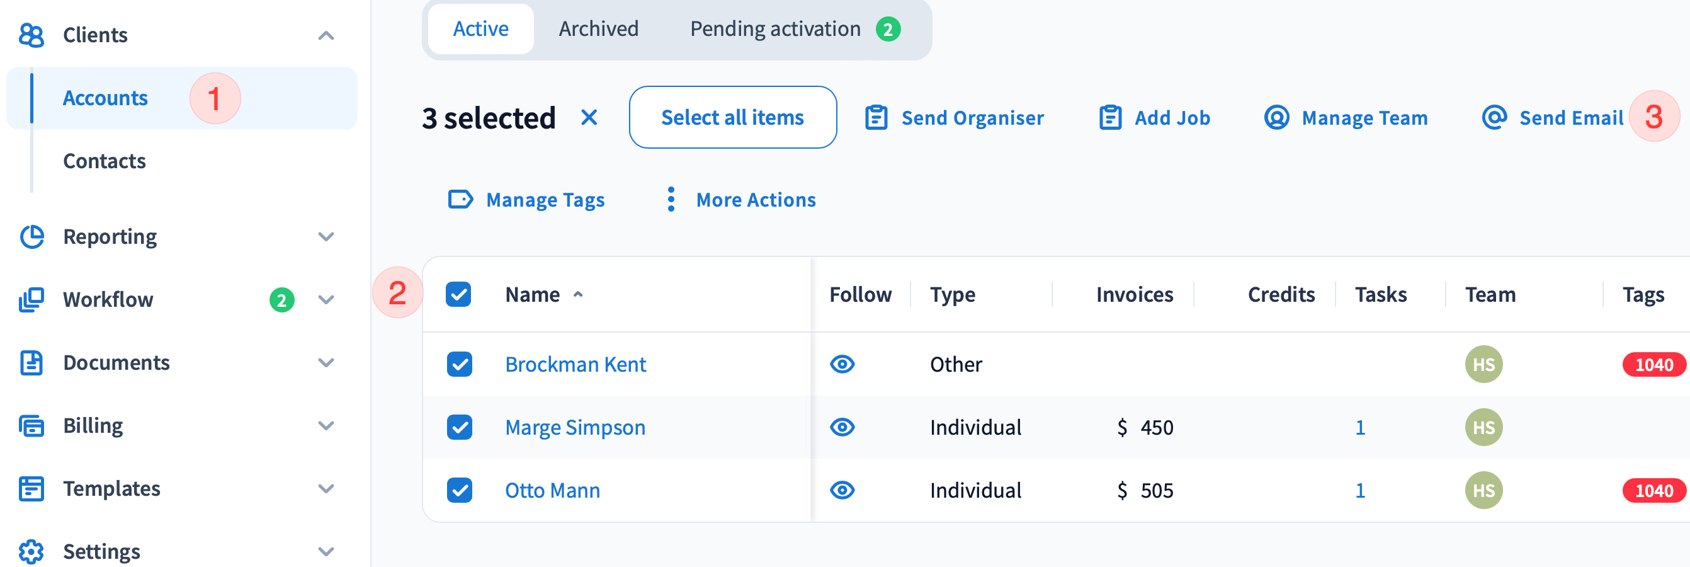Collapse the Clients sidebar section
Viewport: 1690px width, 567px height.
[x=326, y=35]
